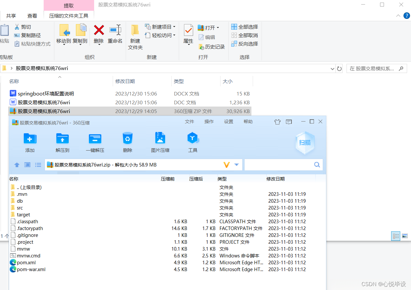Screen dimensions: 411x290
Task: Click the 工具 (Tools) icon in 360压缩
Action: point(193,138)
